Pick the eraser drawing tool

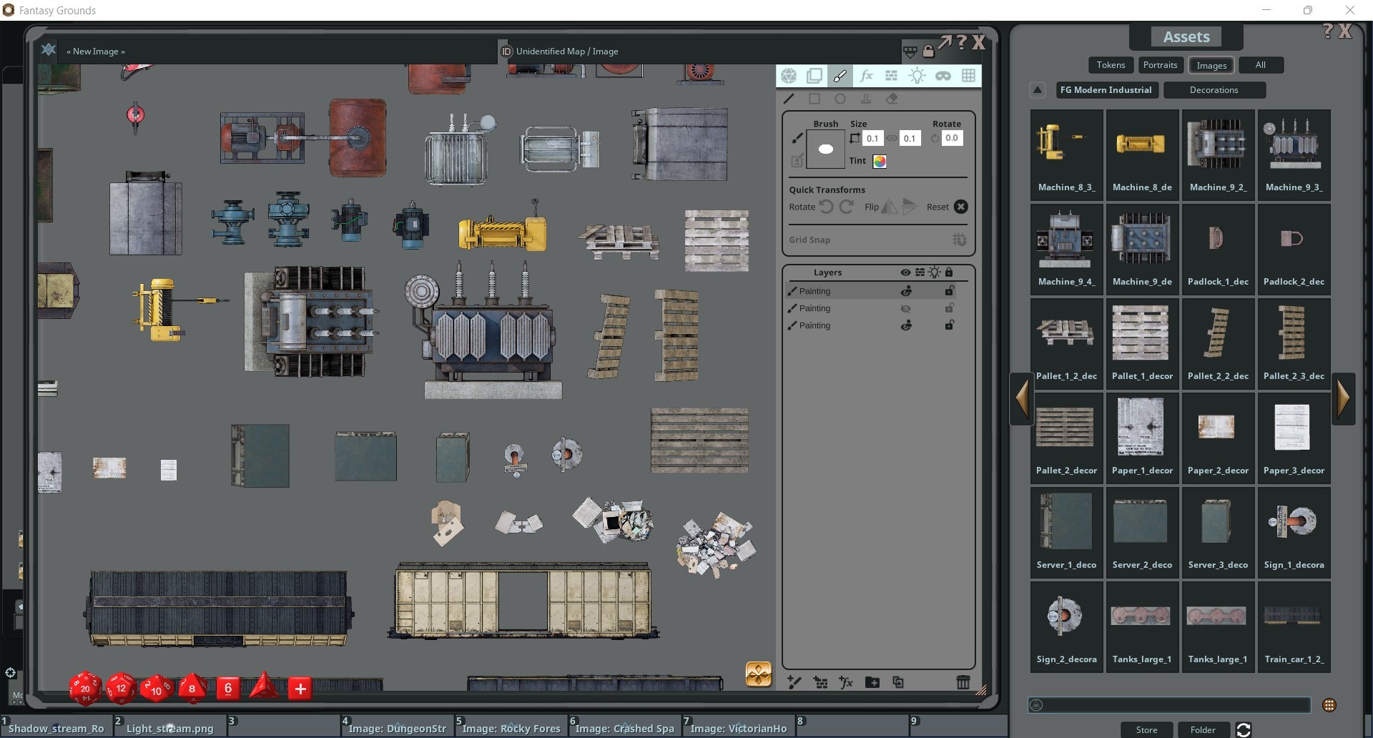tap(892, 99)
